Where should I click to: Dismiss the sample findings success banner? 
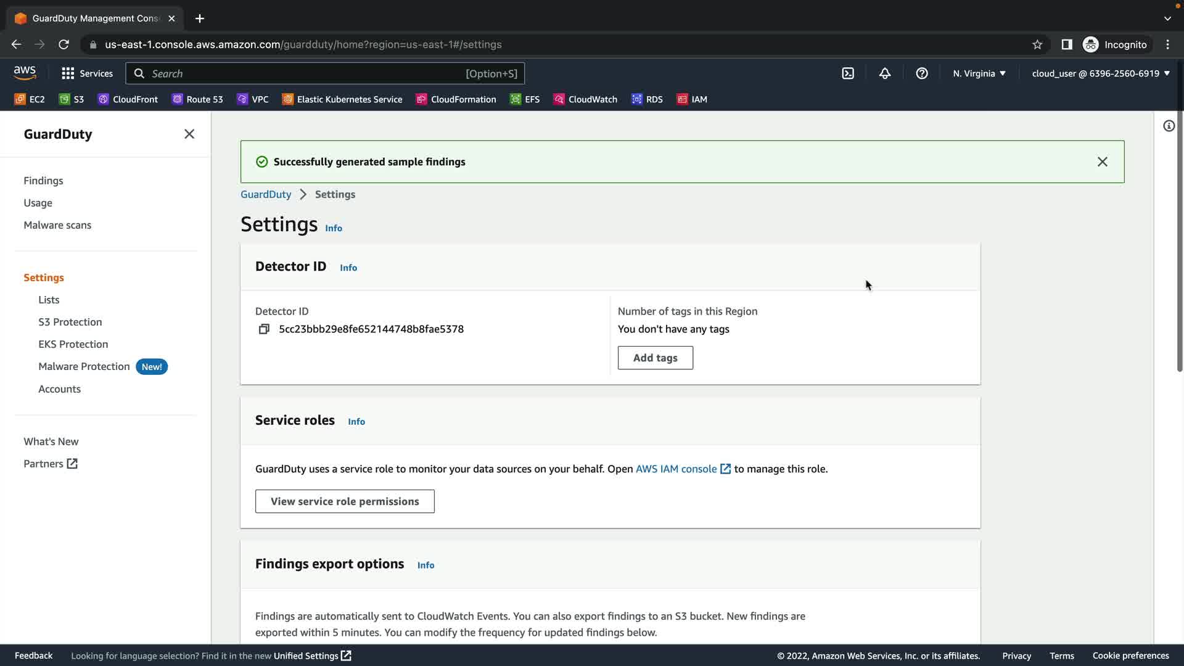tap(1102, 162)
